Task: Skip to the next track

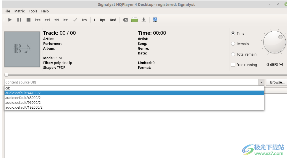Action: (47, 20)
